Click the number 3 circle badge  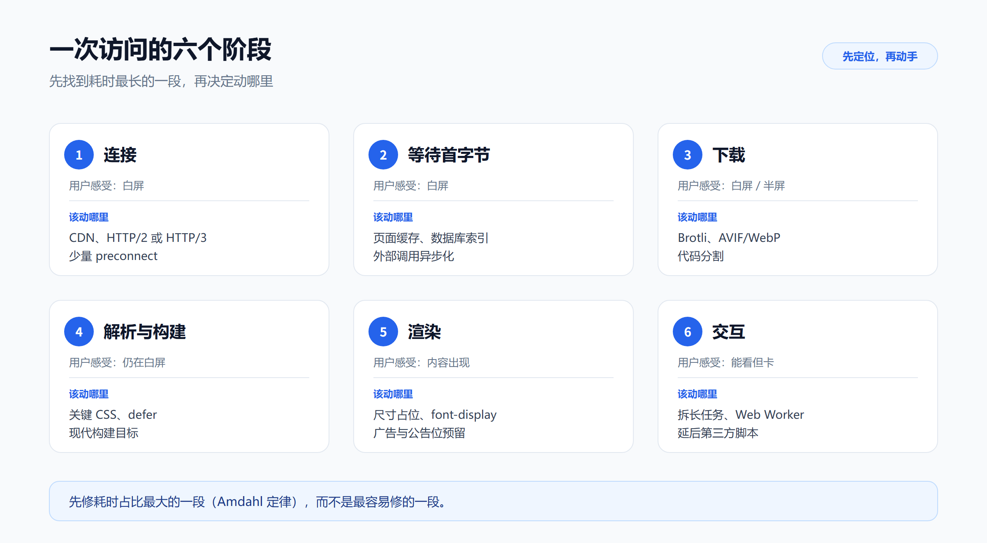click(688, 155)
